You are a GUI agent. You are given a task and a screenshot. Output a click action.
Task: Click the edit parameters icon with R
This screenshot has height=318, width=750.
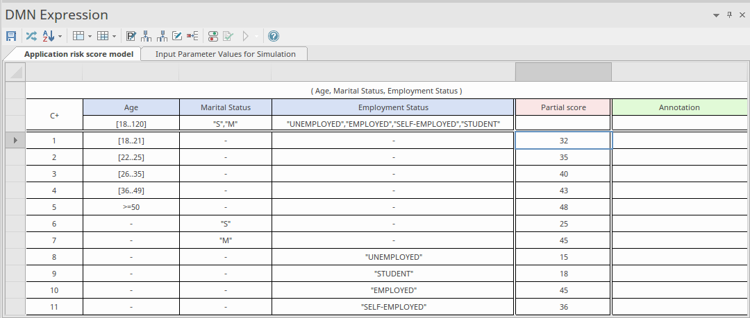[131, 35]
